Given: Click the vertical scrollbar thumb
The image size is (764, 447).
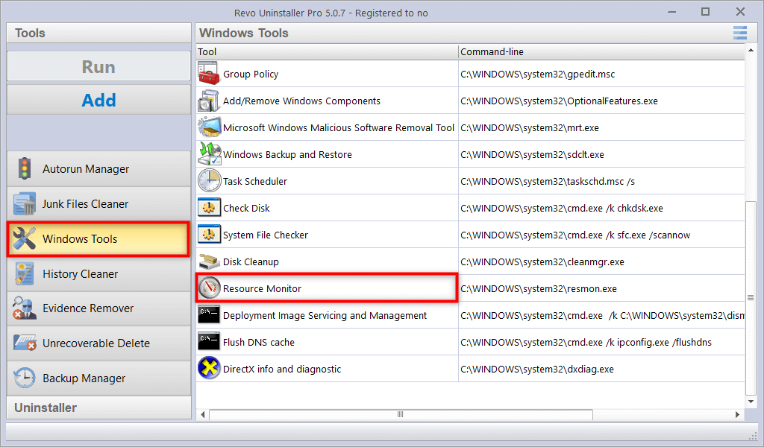Looking at the screenshot, I should pyautogui.click(x=751, y=297).
